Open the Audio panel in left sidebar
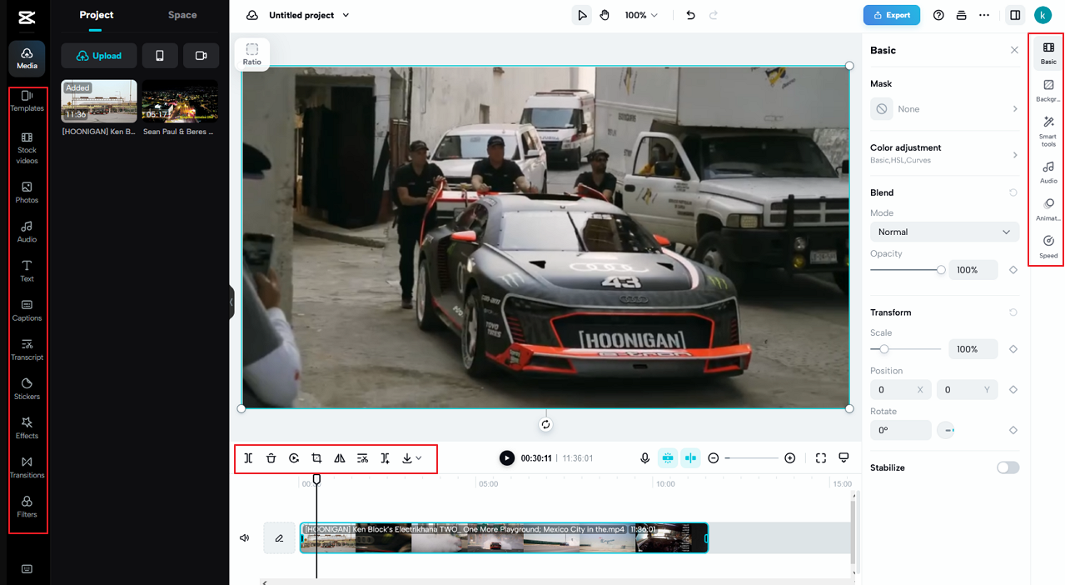1065x585 pixels. [x=27, y=232]
